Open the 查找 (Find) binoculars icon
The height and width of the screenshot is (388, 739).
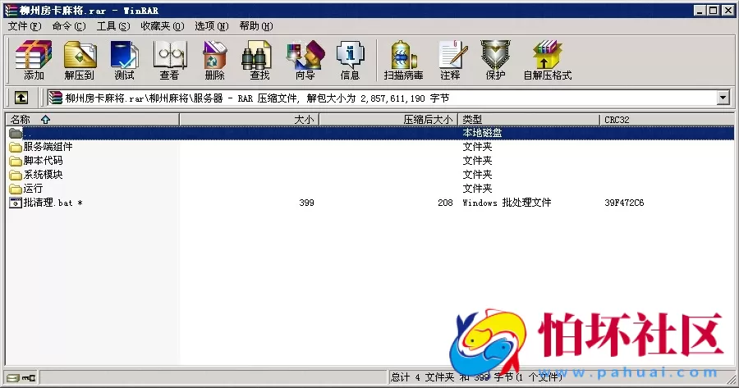tap(259, 59)
